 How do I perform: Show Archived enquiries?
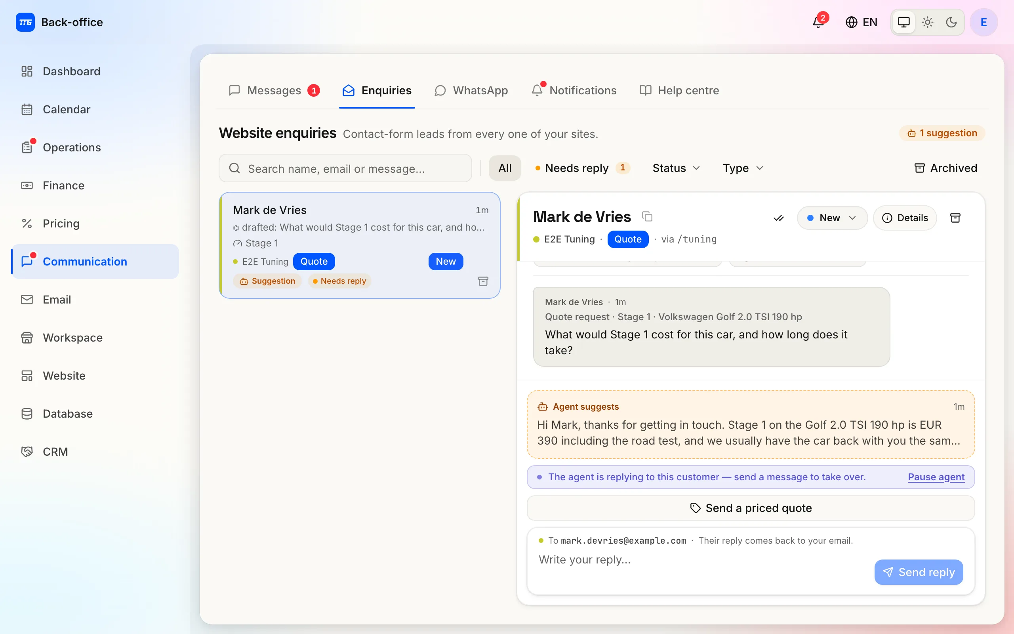click(x=945, y=168)
